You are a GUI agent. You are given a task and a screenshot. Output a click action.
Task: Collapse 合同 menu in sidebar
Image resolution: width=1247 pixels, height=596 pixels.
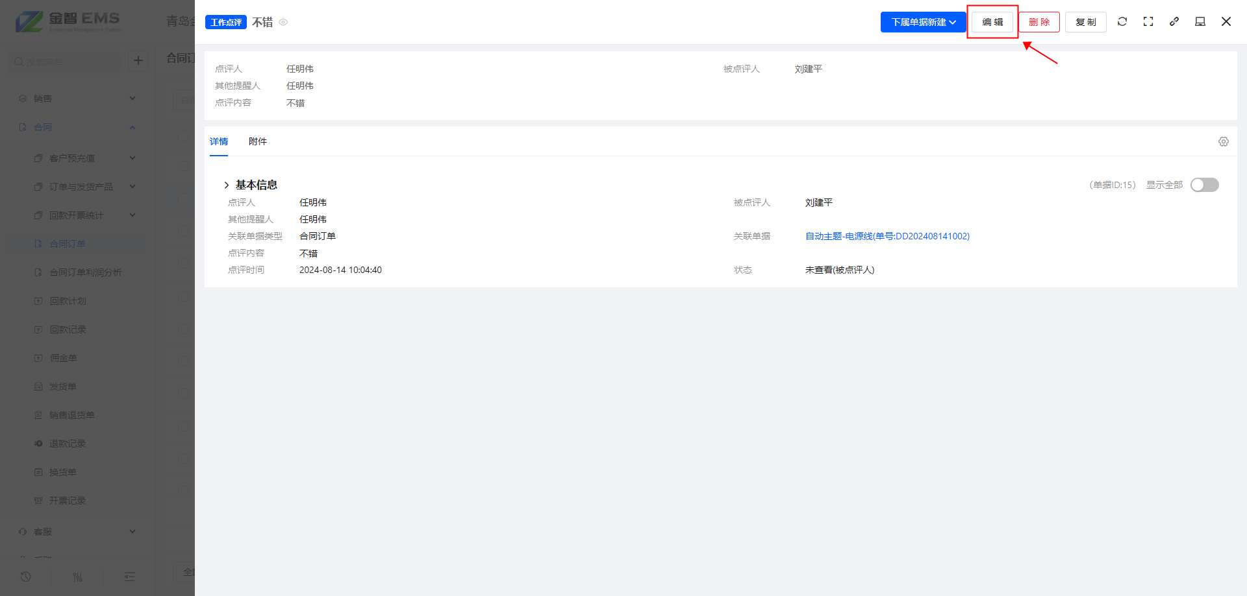point(77,127)
